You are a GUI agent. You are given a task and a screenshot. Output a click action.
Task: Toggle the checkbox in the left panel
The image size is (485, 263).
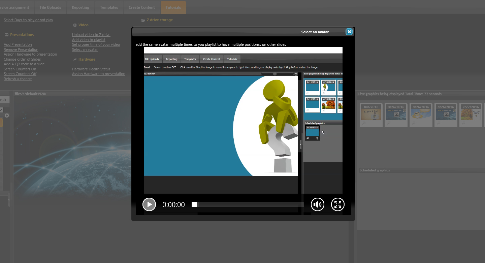(1, 110)
